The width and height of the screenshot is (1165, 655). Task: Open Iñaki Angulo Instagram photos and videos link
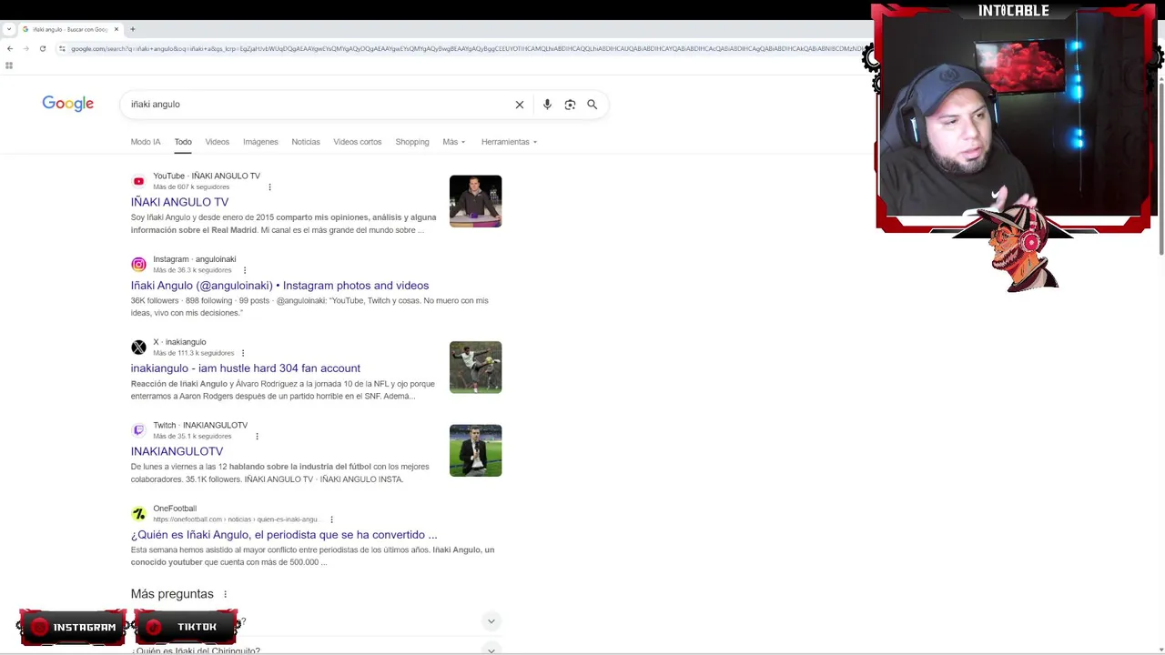279,286
